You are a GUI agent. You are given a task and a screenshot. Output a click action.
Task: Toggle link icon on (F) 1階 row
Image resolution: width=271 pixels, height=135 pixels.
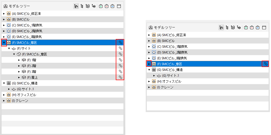pyautogui.click(x=121, y=60)
